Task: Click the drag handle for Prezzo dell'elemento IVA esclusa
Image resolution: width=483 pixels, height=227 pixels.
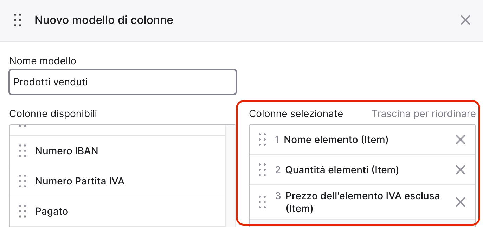Action: pyautogui.click(x=262, y=202)
